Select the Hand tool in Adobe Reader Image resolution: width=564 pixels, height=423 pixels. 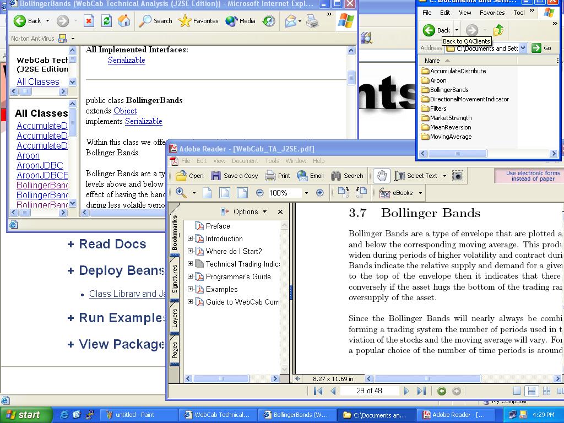[381, 176]
